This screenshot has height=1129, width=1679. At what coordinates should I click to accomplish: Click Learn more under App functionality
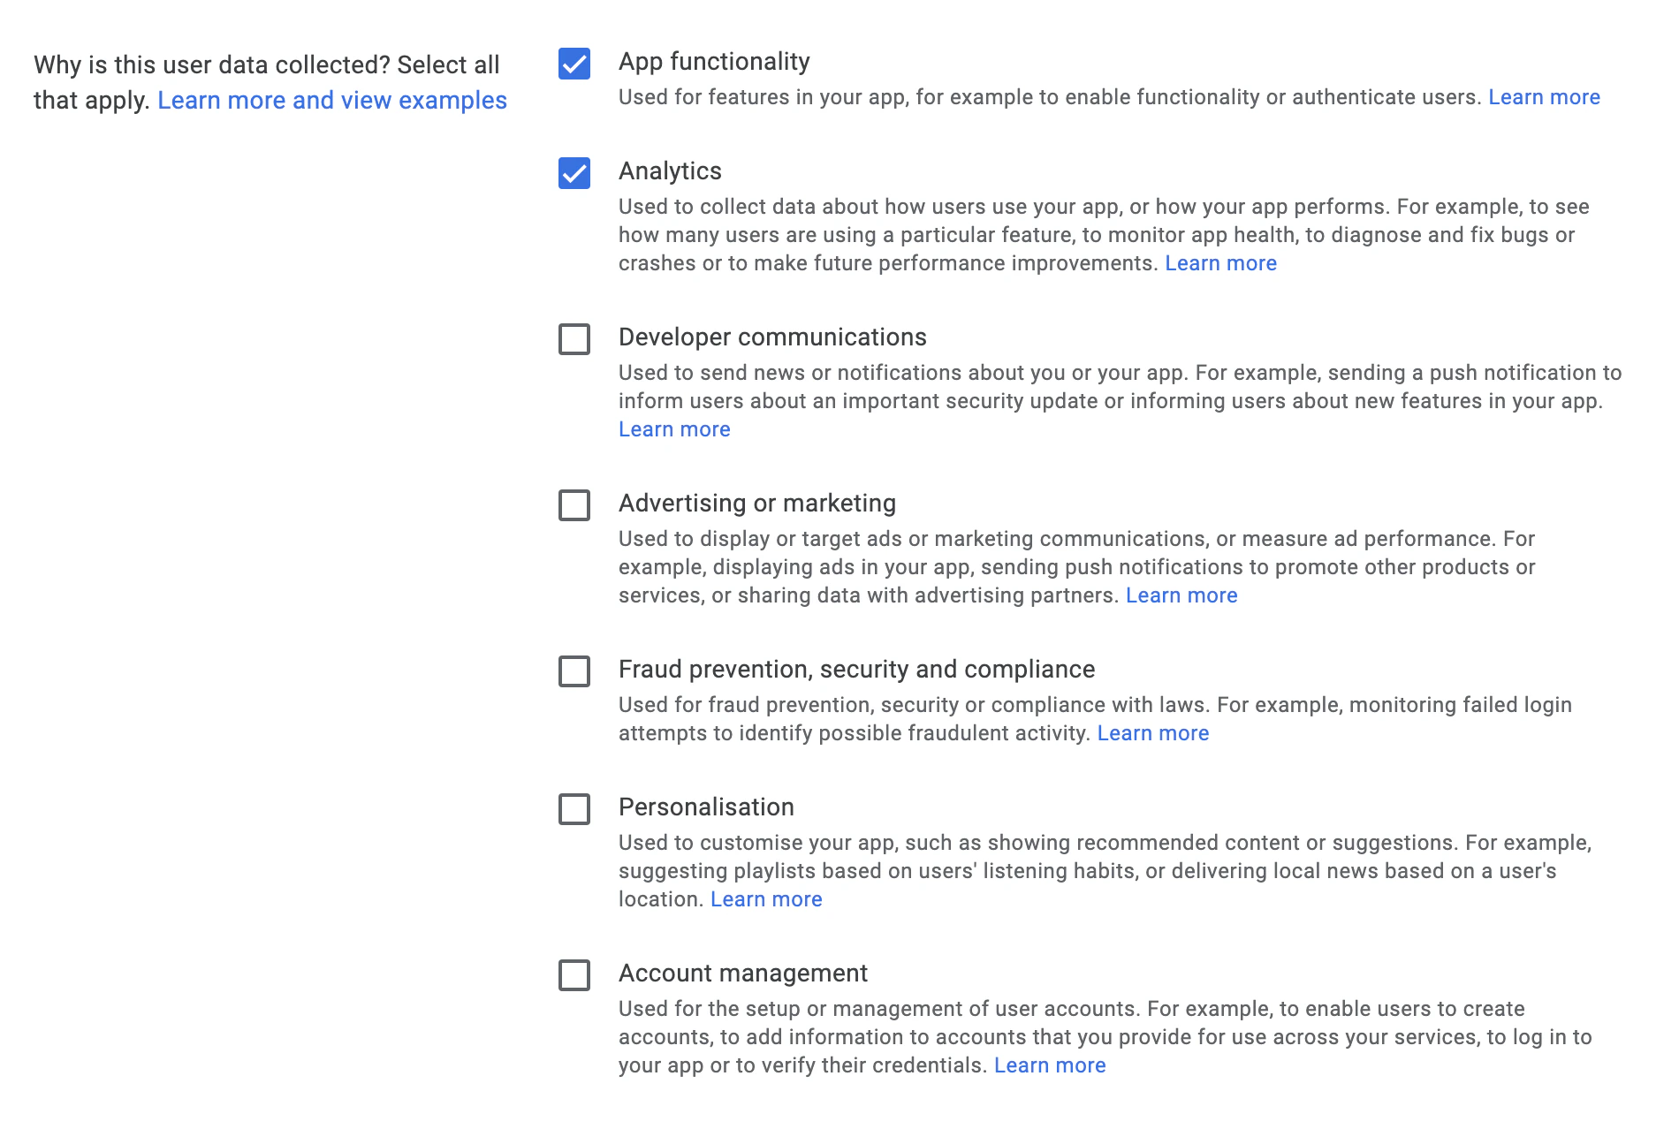pyautogui.click(x=1544, y=97)
